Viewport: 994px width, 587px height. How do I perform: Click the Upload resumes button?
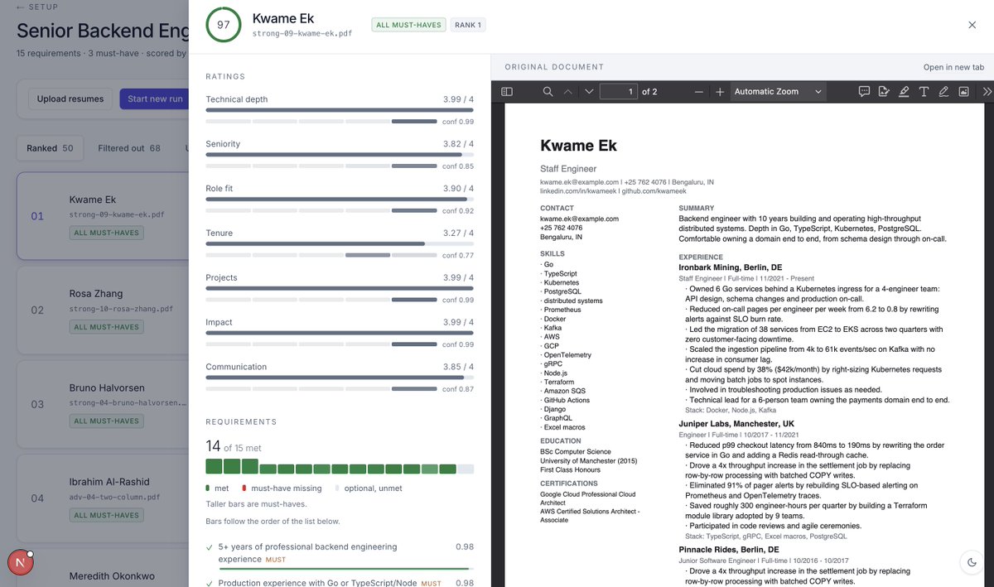(x=70, y=99)
